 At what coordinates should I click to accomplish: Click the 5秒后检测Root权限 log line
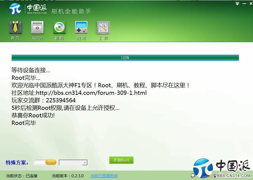pyautogui.click(x=65, y=108)
